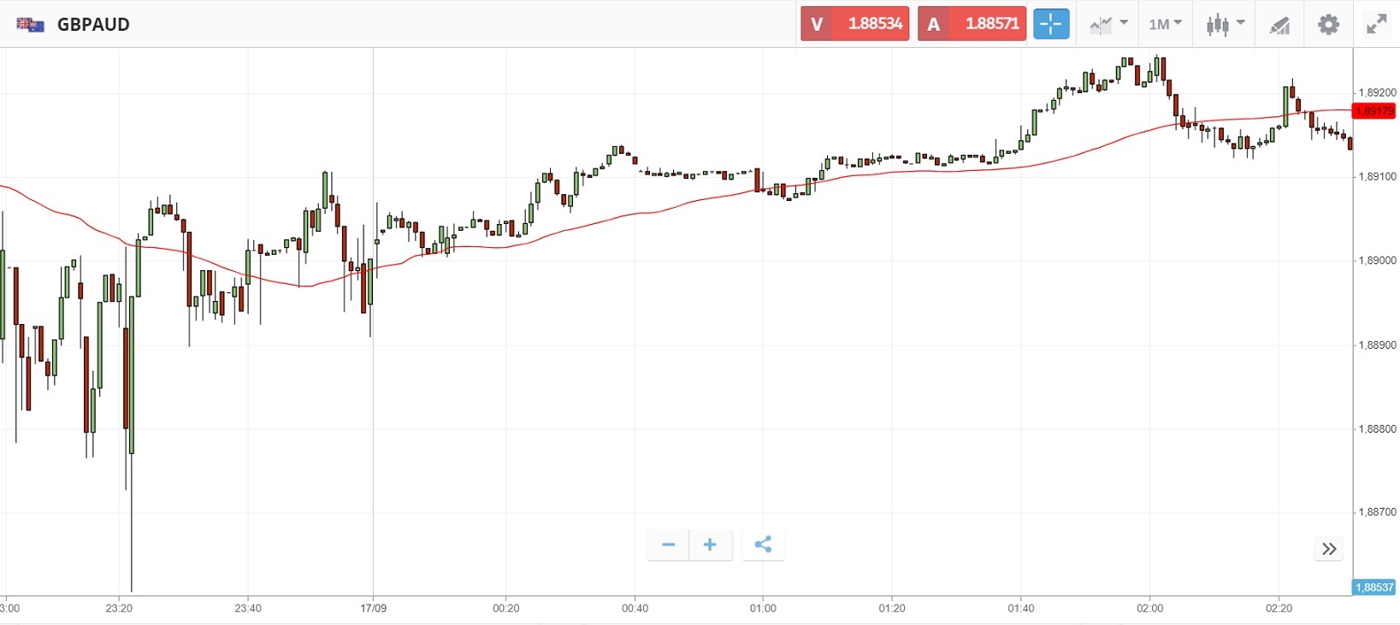1400x625 pixels.
Task: Click the GBPAUD flag icon
Action: pyautogui.click(x=31, y=24)
